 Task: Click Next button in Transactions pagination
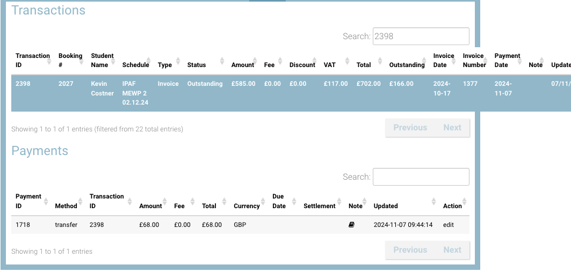pyautogui.click(x=452, y=128)
